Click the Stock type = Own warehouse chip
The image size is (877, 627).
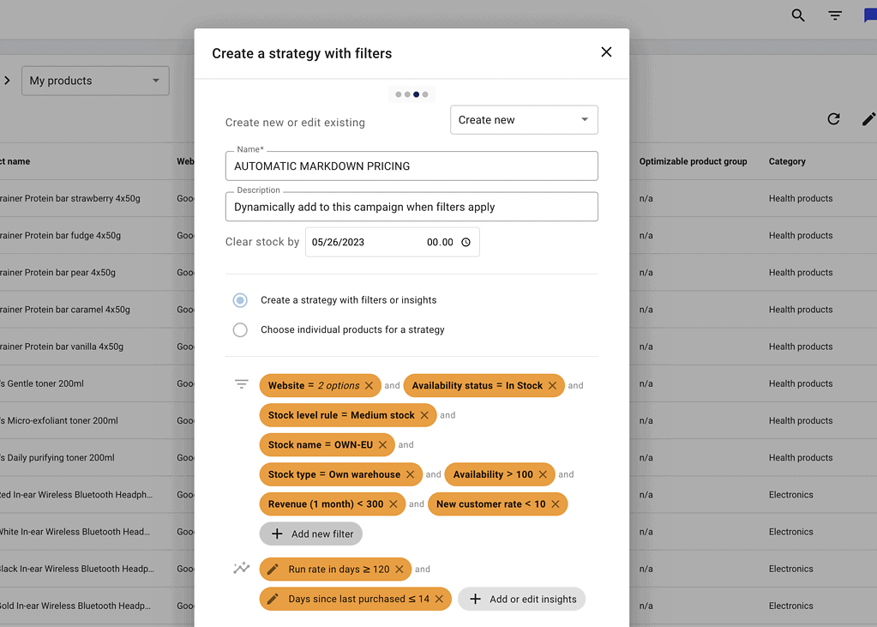point(340,474)
